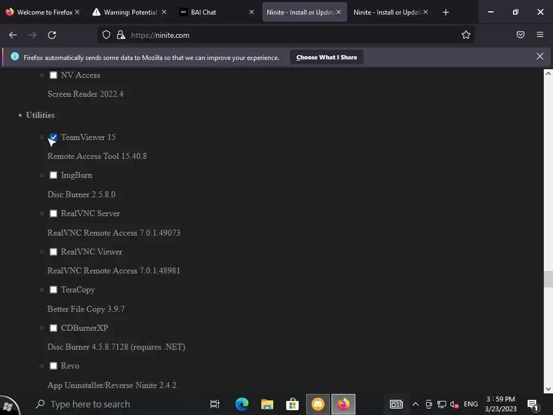Open the Windows Start menu
The image size is (553, 415).
tap(9, 405)
